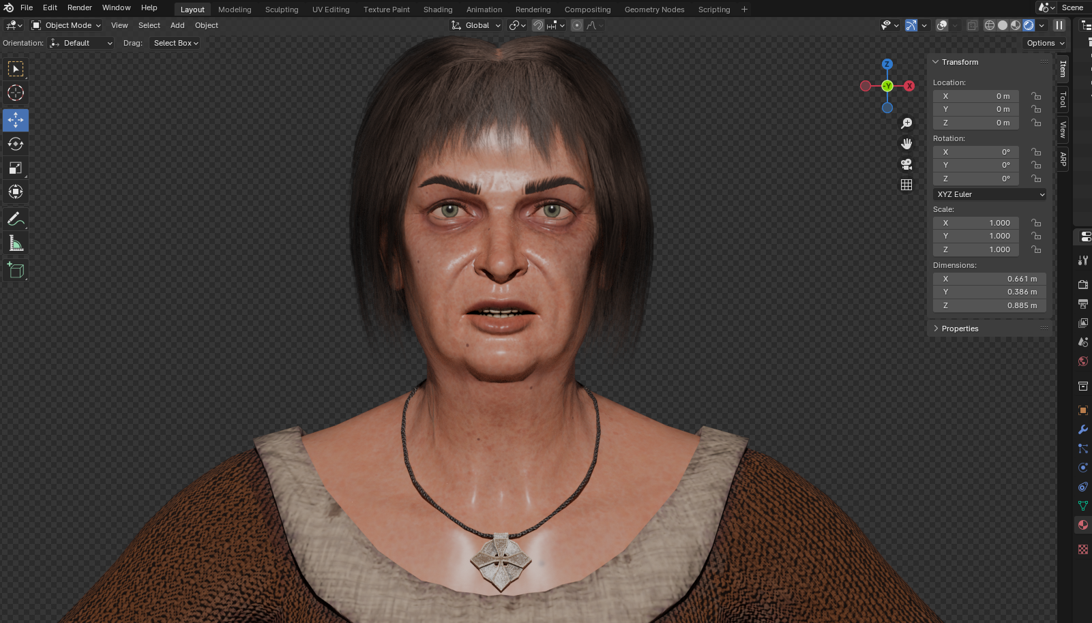Pick the Measure tool
1092x623 pixels.
(16, 244)
